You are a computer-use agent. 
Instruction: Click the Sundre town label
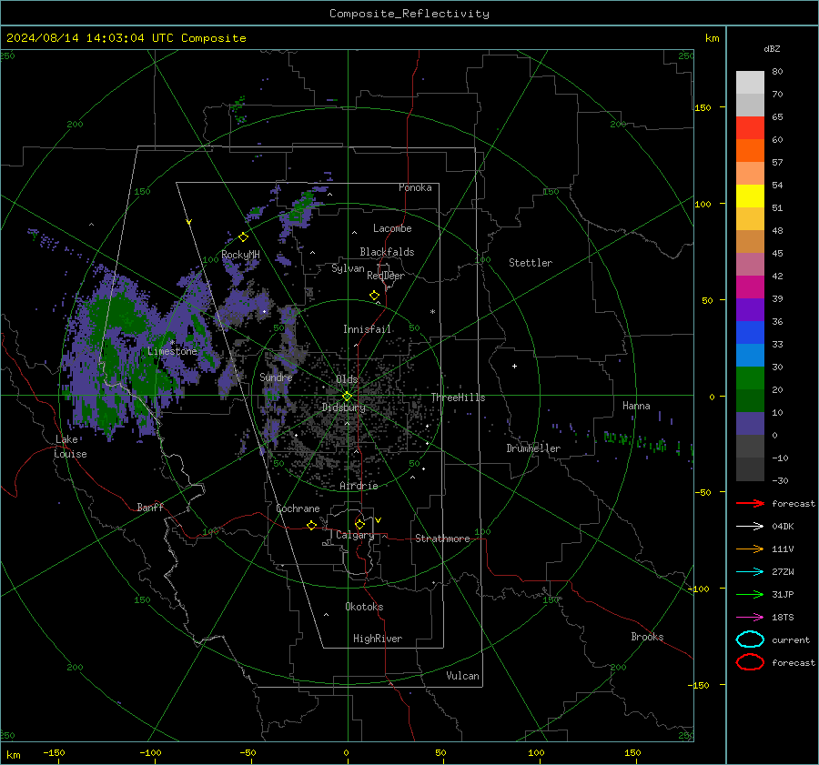276,377
